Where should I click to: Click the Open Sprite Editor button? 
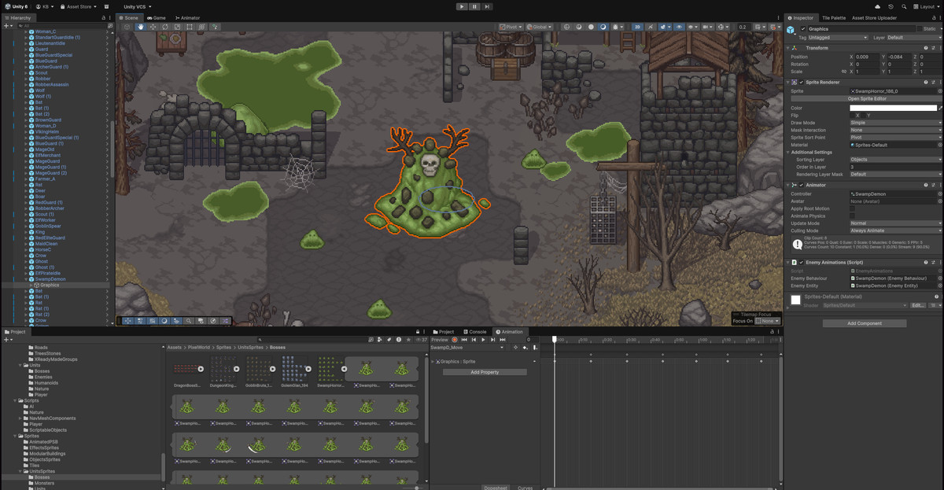(x=868, y=98)
